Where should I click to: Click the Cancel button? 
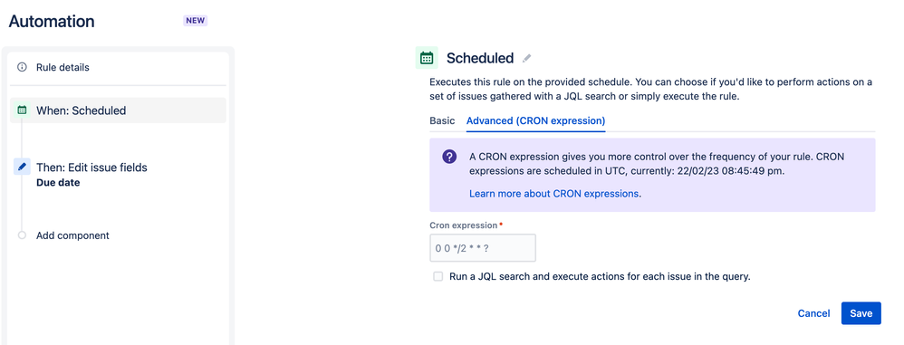(x=813, y=313)
